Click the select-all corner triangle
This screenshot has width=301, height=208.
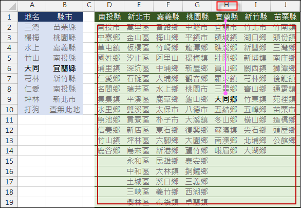12,6
